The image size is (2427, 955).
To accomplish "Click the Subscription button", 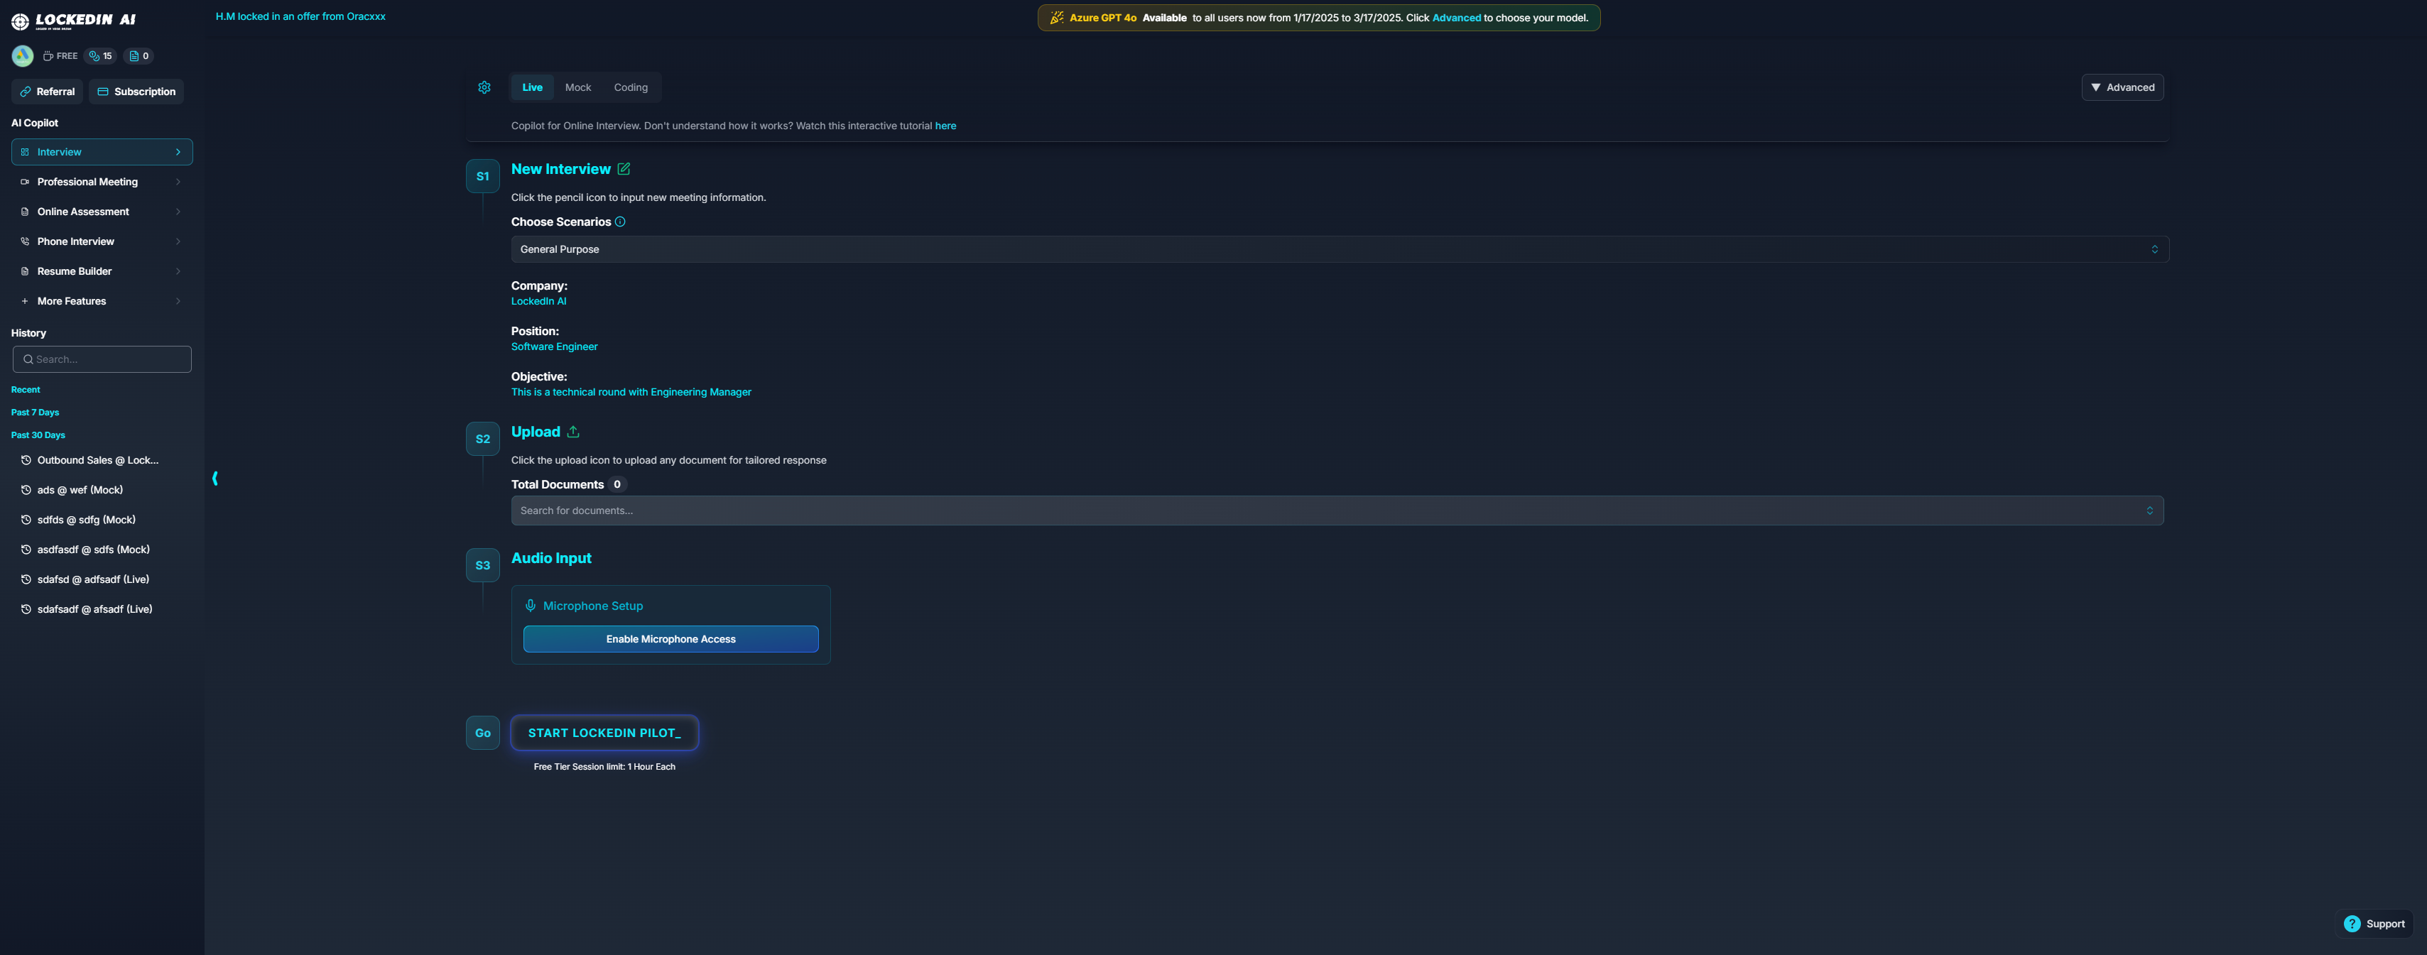I will (x=136, y=92).
